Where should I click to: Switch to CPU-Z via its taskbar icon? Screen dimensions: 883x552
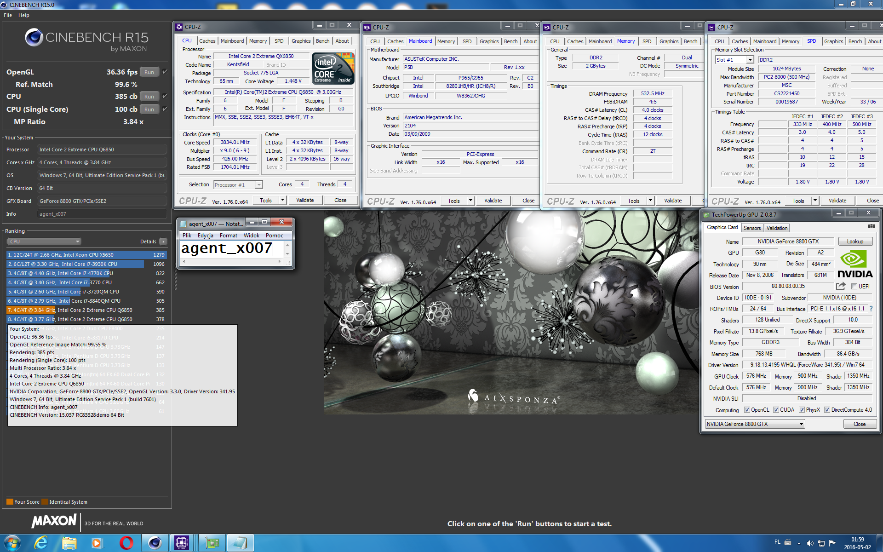pos(182,543)
